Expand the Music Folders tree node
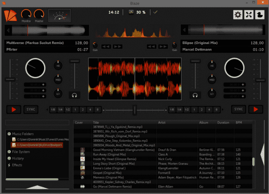 pos(9,134)
